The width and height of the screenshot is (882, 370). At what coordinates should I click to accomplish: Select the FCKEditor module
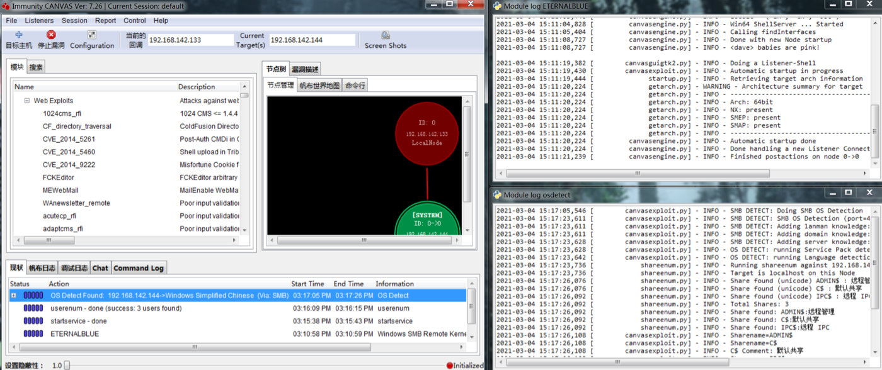(x=59, y=177)
